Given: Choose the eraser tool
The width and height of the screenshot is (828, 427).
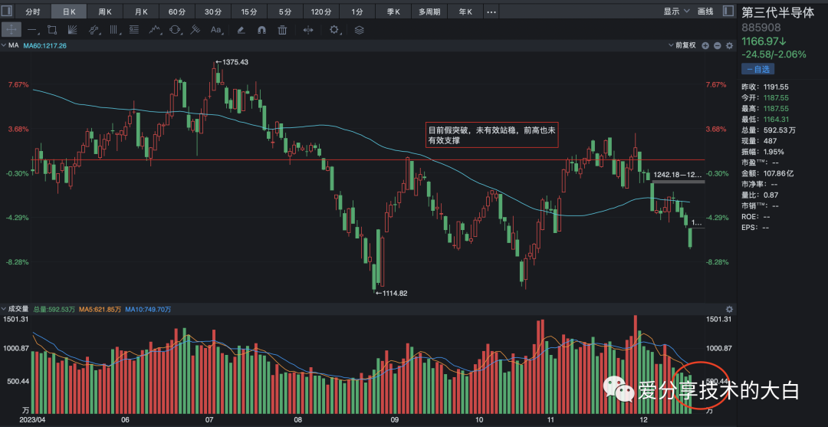Looking at the screenshot, I should click(241, 30).
